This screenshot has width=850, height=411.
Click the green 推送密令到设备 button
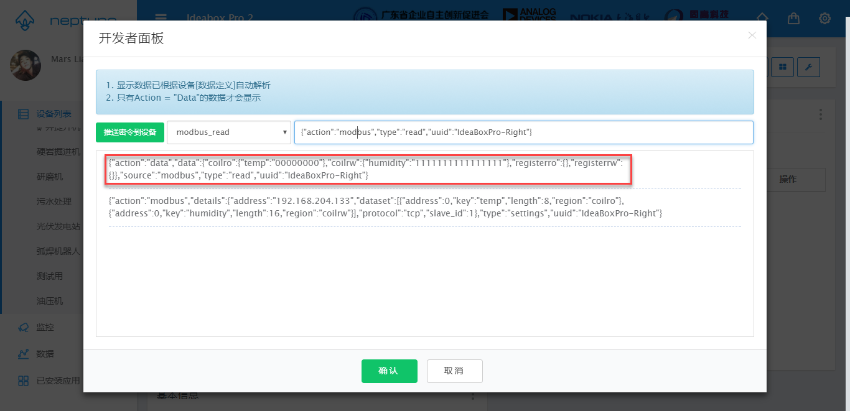pyautogui.click(x=129, y=132)
